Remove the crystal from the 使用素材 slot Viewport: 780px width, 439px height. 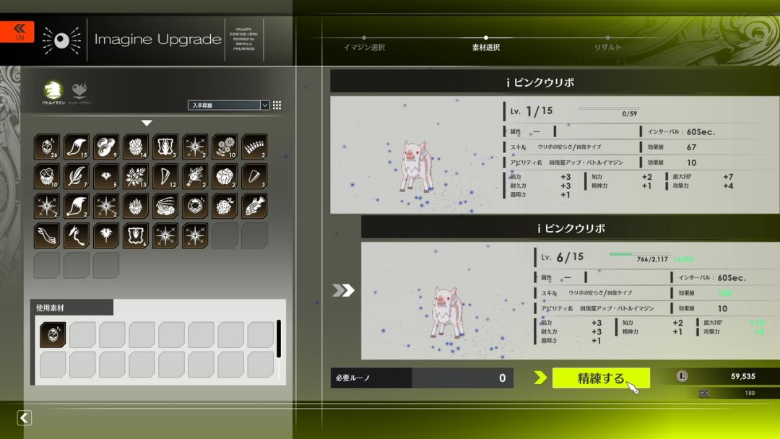click(x=53, y=335)
